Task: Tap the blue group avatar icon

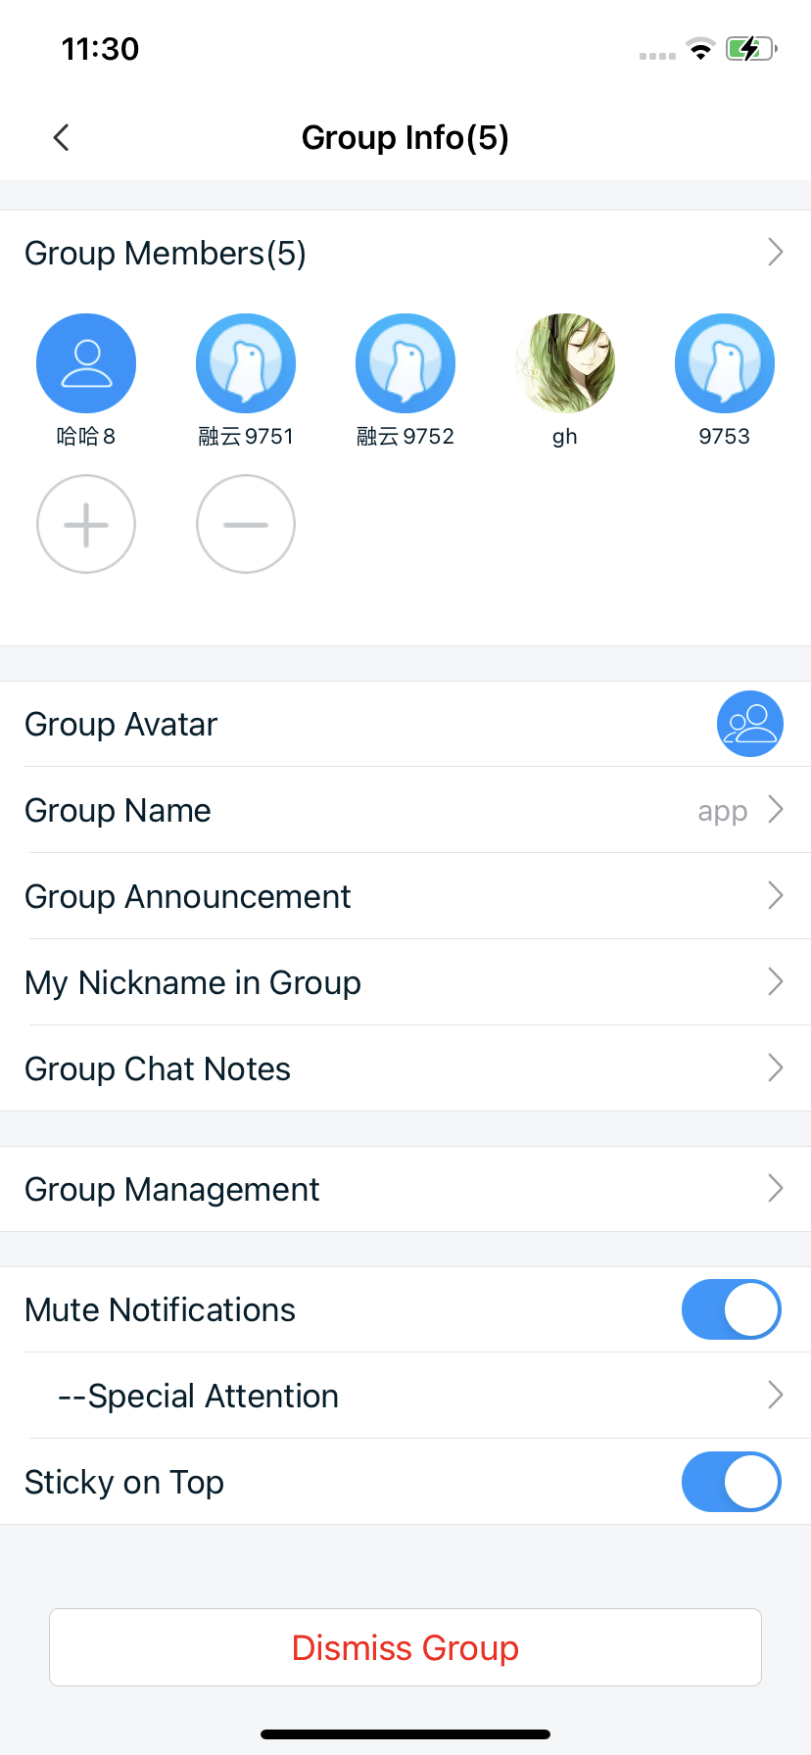Action: 750,725
